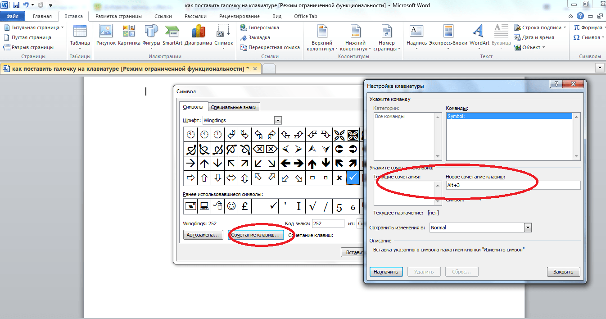
Task: Switch to the Разметка страницы ribbon tab
Action: (x=119, y=16)
